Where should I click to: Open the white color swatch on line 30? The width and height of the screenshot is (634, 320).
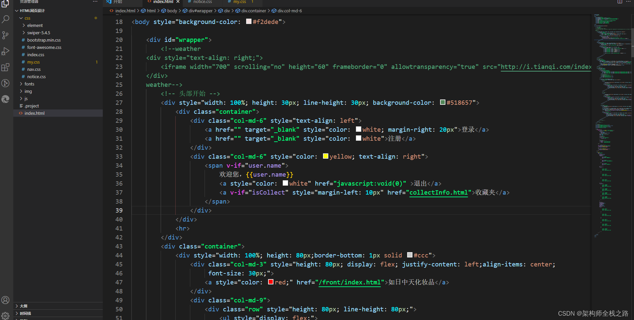pos(359,129)
